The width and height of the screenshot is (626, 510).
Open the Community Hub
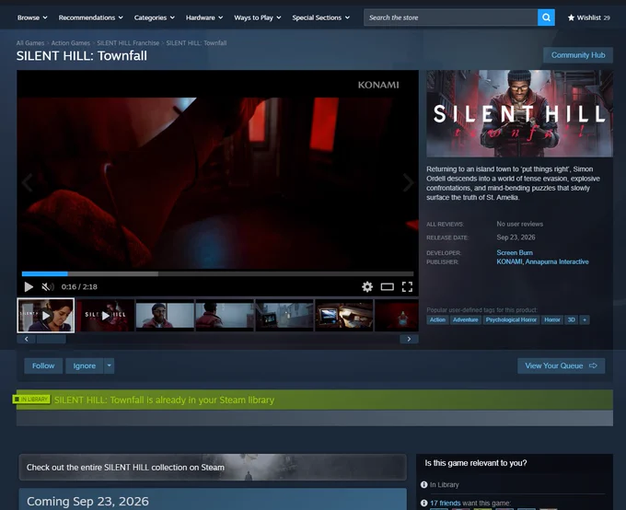click(x=578, y=55)
